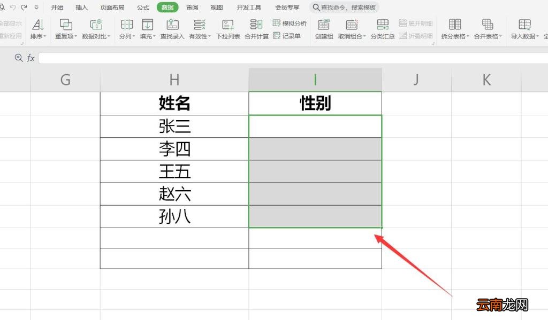Expand the 导入数据 dropdown arrow
Screen dimensions: 548x320
click(537, 36)
